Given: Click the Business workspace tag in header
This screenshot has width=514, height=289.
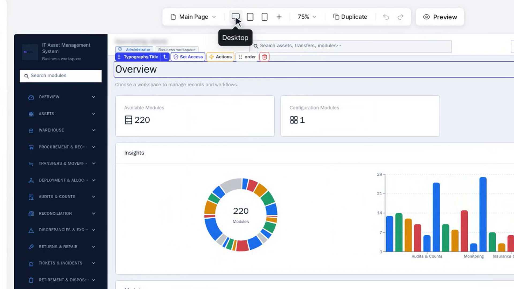Looking at the screenshot, I should [x=177, y=50].
